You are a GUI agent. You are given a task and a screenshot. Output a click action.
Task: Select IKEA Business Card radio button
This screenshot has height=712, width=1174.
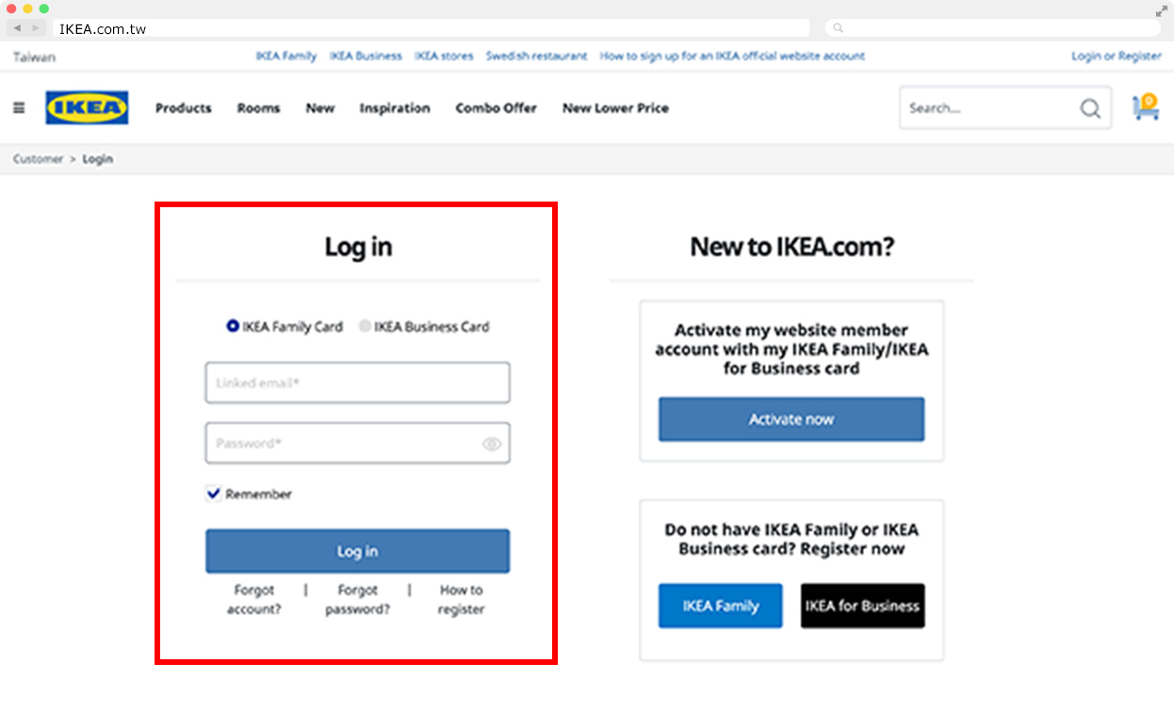[365, 327]
